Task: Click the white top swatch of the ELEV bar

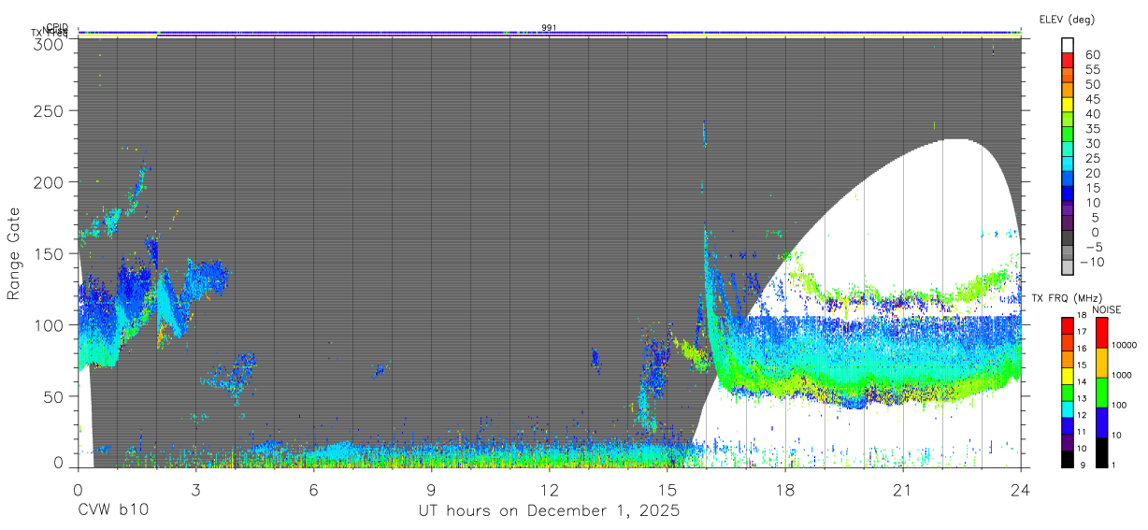Action: (x=1069, y=46)
